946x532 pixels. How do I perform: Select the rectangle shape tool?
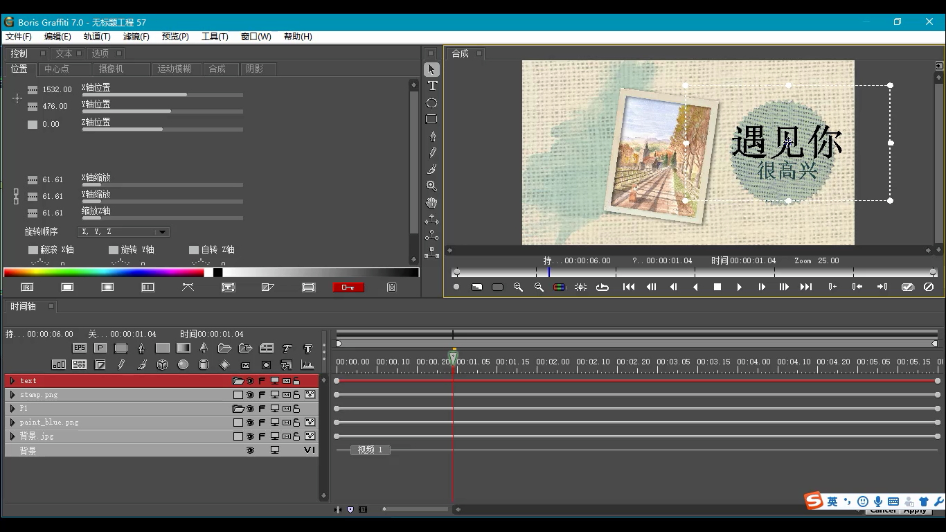click(x=431, y=119)
